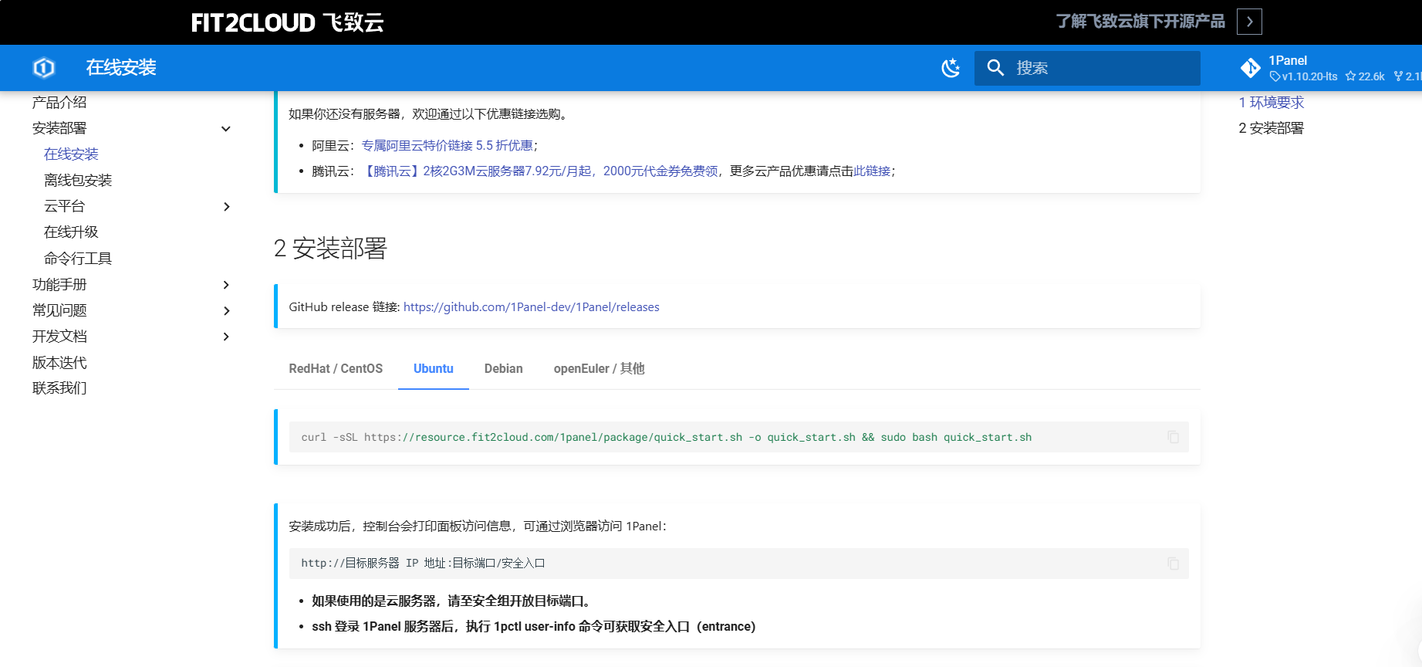Collapse the 安装部署 sidebar section

coord(226,129)
